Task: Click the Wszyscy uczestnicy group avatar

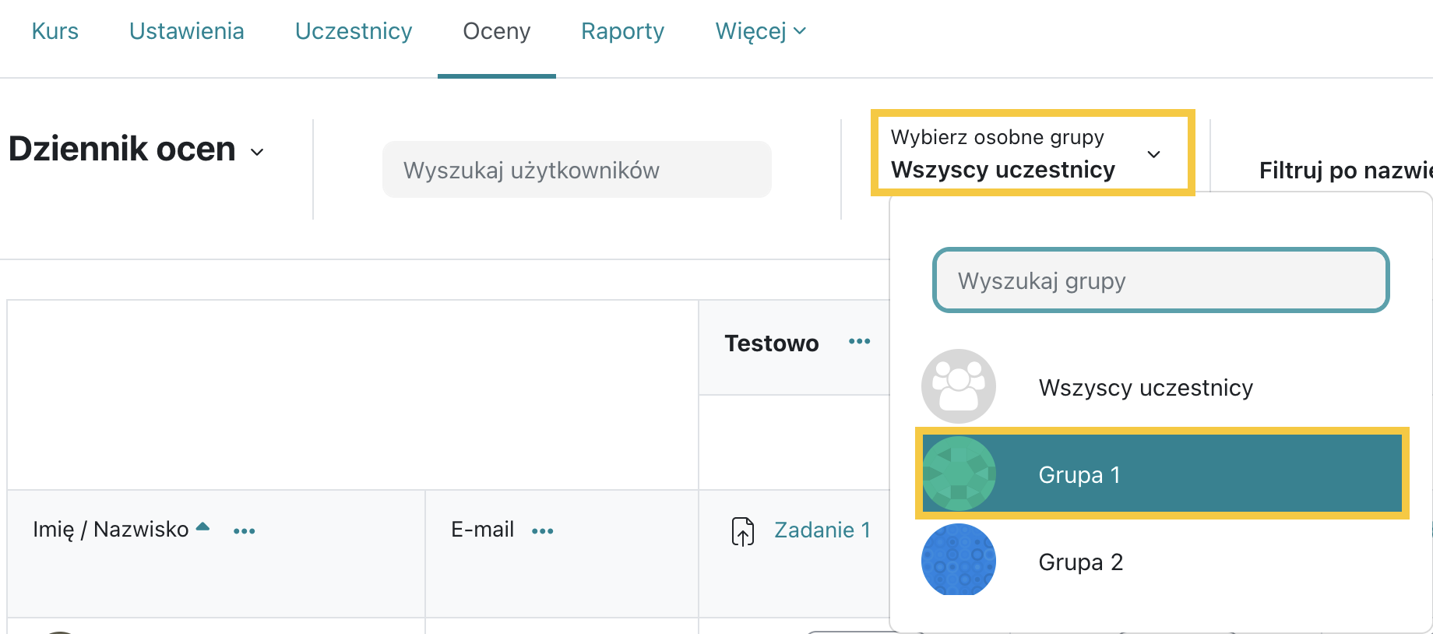Action: pos(959,386)
